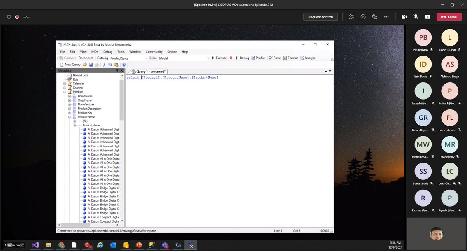Open the MDX menu
The image size is (467, 251).
[x=95, y=51]
